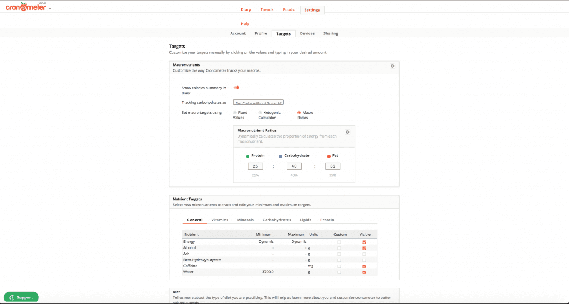Switch to the Sharing sub-tab
Screen dimensions: 569x304
[331, 33]
